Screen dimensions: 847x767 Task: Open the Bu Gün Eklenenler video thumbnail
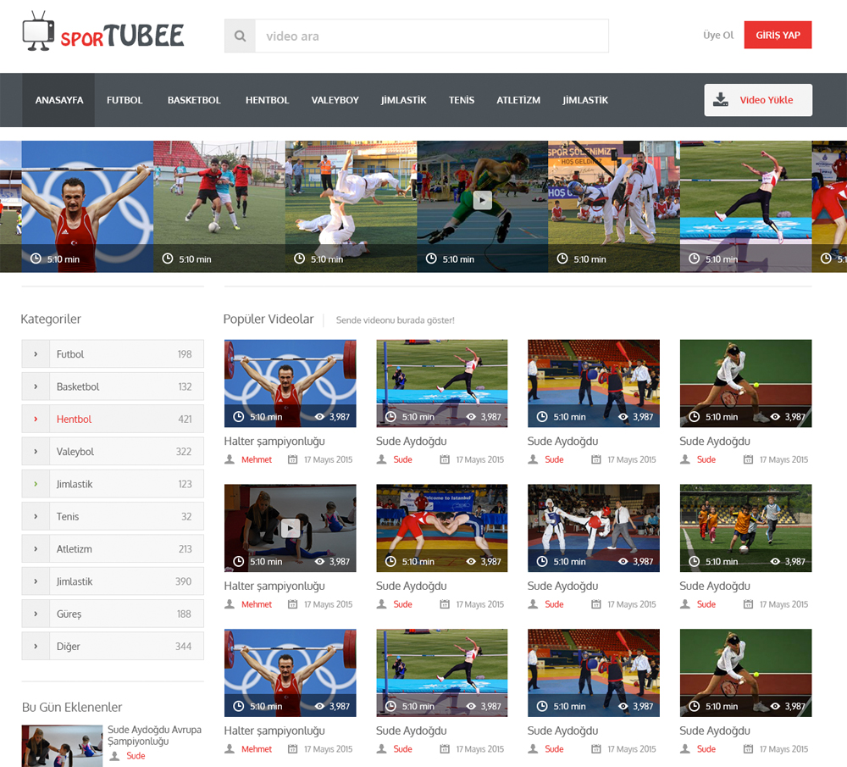tap(62, 746)
